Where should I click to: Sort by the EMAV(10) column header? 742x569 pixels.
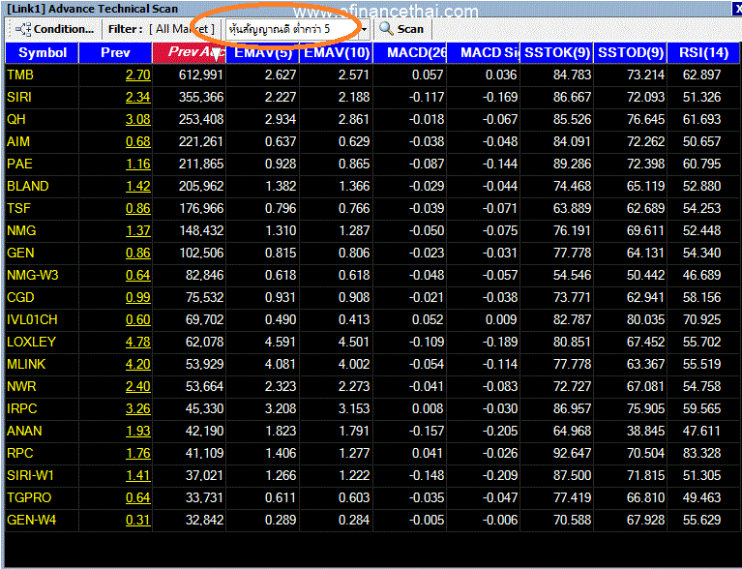[336, 52]
